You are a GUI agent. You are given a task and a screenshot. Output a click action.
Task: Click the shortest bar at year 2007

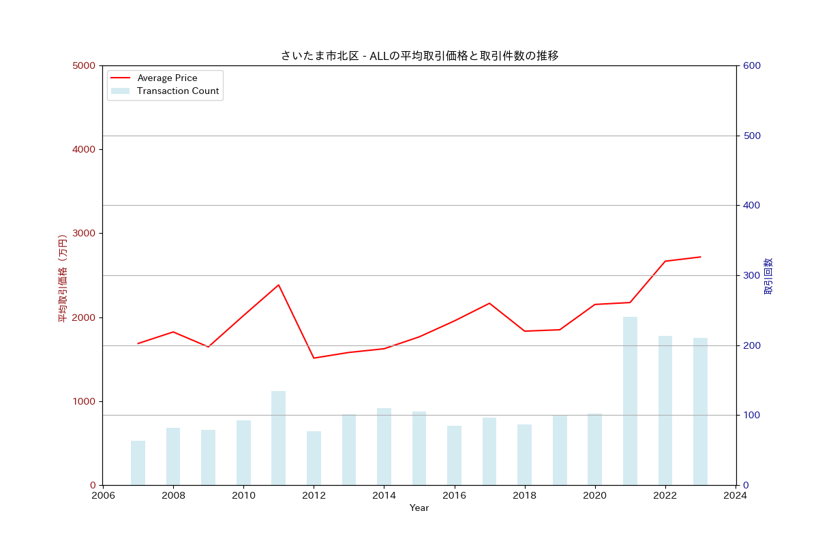(138, 463)
